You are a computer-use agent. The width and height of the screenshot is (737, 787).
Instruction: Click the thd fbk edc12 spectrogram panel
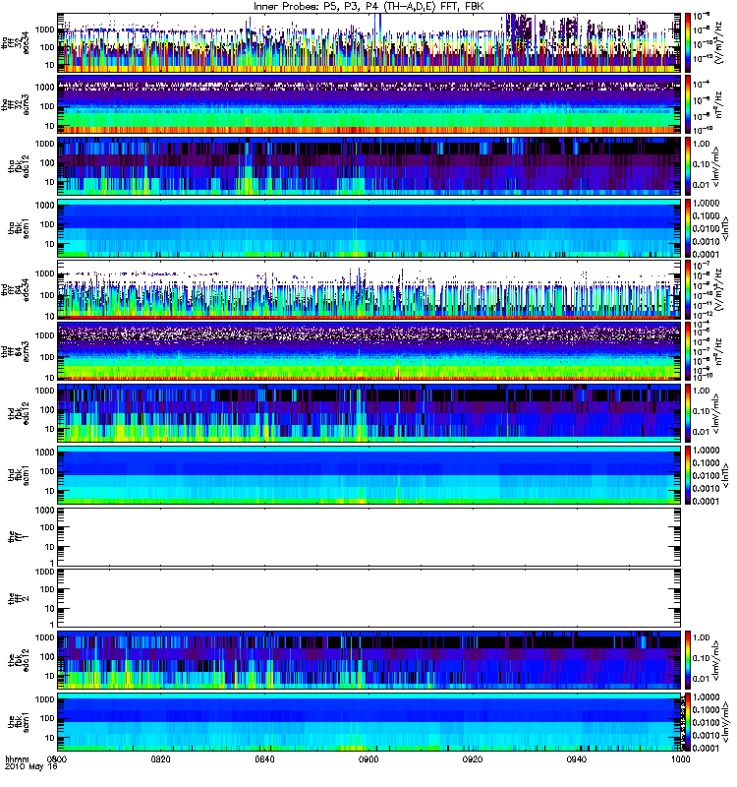tap(369, 413)
